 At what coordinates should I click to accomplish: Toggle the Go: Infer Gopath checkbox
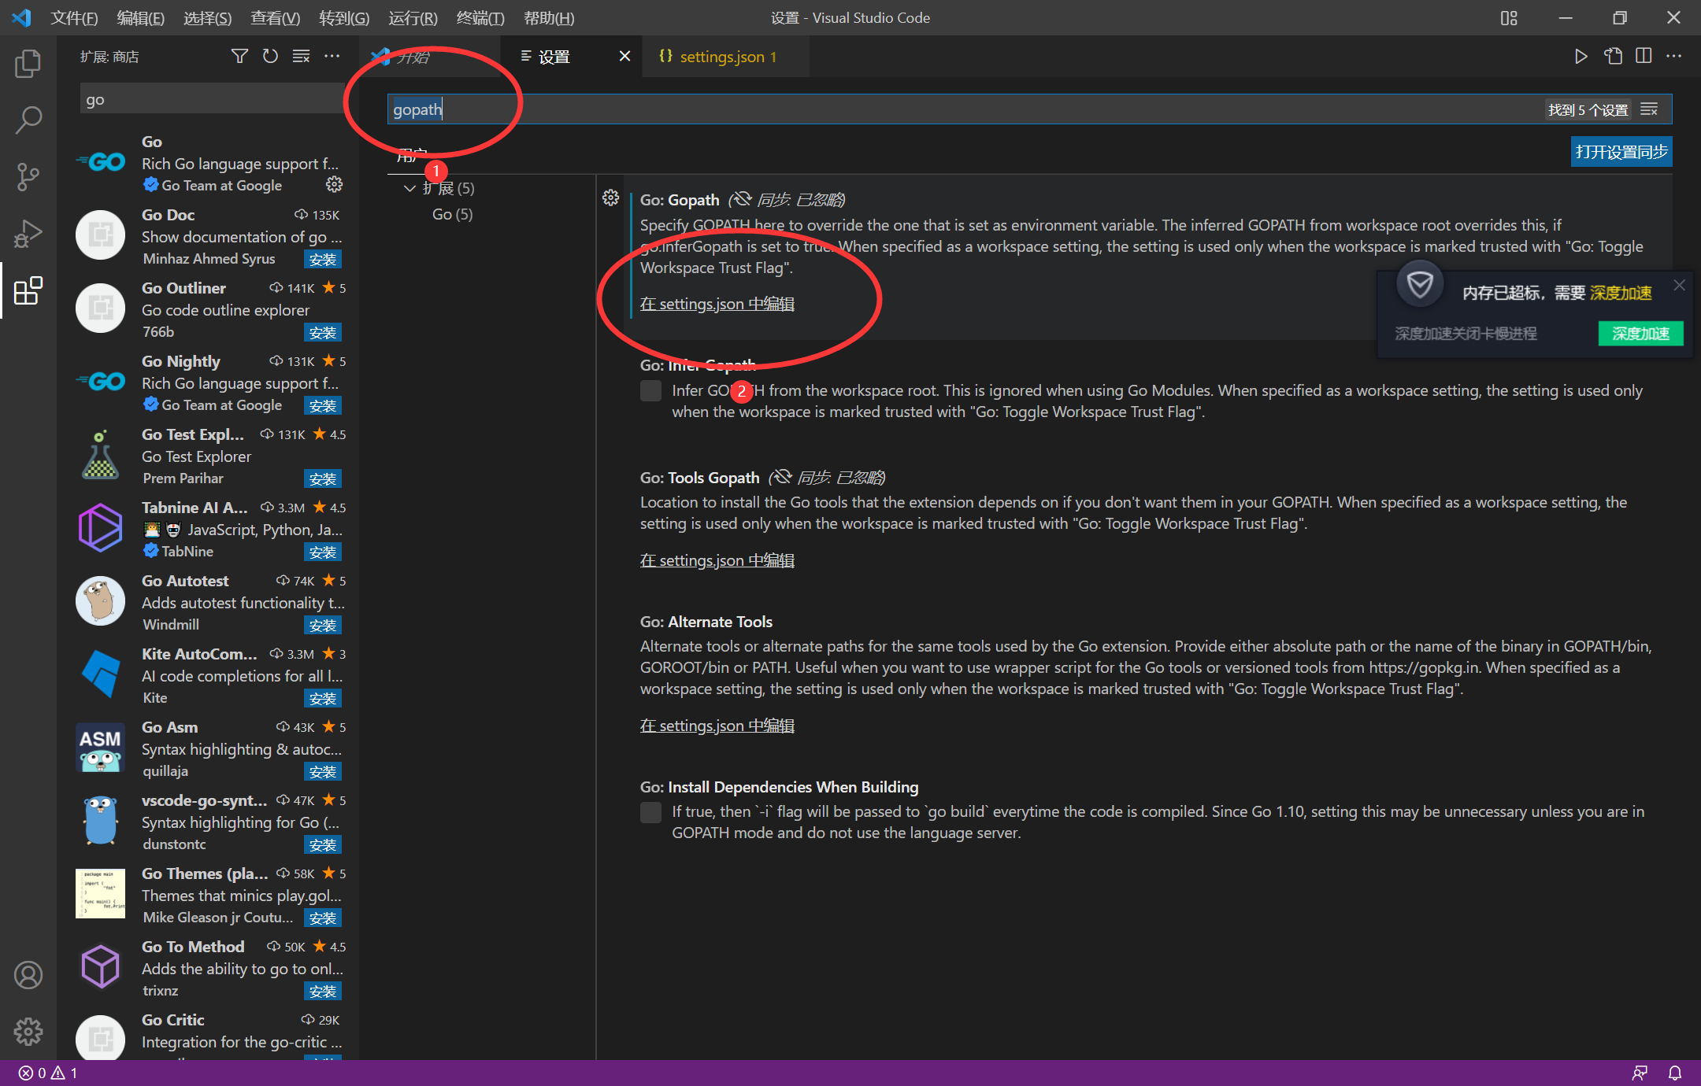coord(650,390)
